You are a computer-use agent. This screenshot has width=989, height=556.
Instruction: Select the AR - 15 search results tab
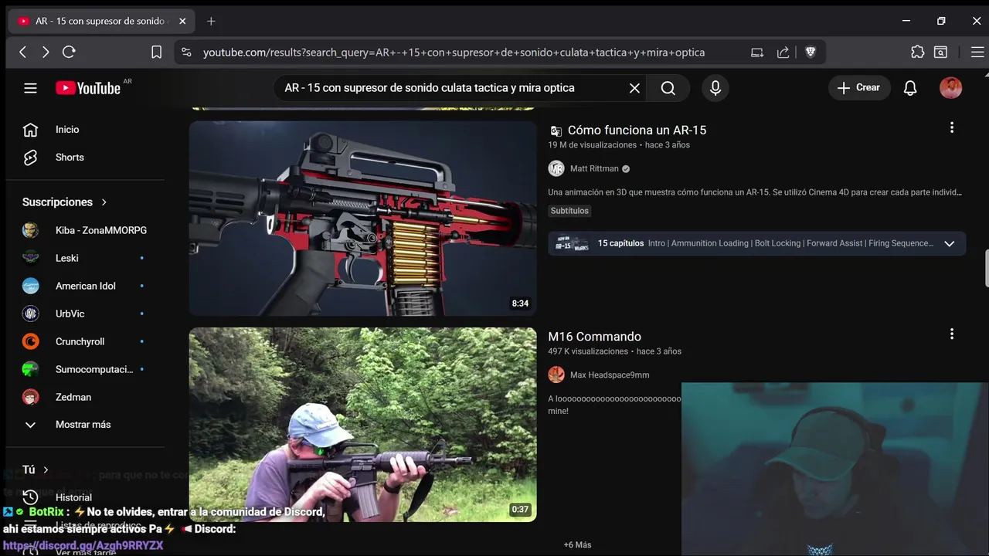(x=101, y=21)
